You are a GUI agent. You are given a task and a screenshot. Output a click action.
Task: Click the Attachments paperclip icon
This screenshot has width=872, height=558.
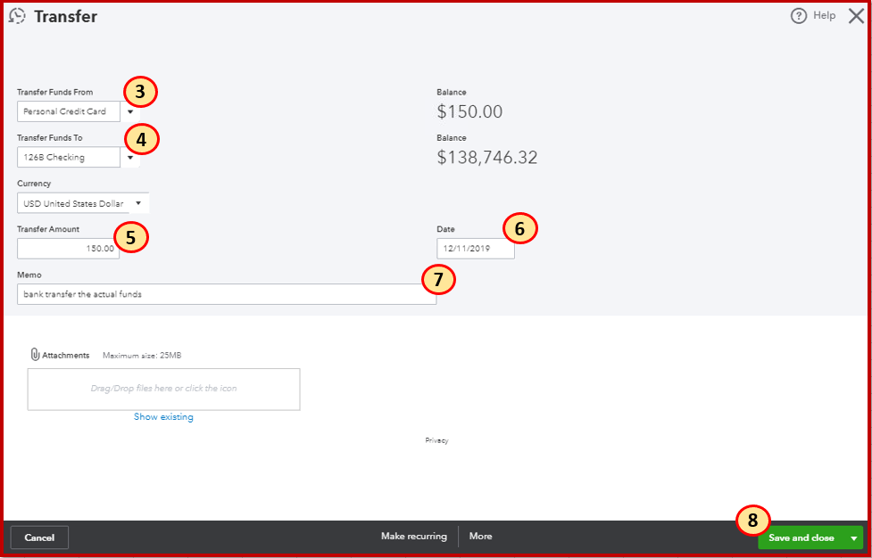pos(35,354)
